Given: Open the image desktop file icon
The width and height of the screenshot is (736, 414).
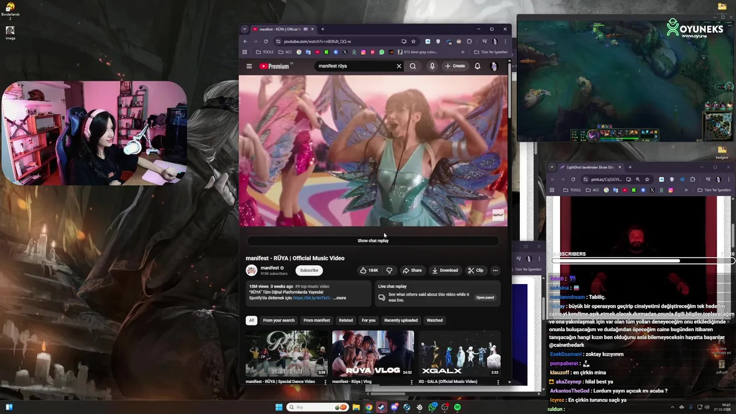Looking at the screenshot, I should [x=10, y=33].
